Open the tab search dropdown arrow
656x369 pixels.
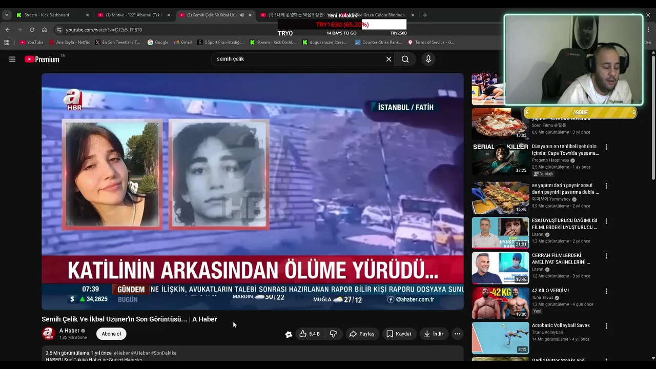(x=7, y=15)
